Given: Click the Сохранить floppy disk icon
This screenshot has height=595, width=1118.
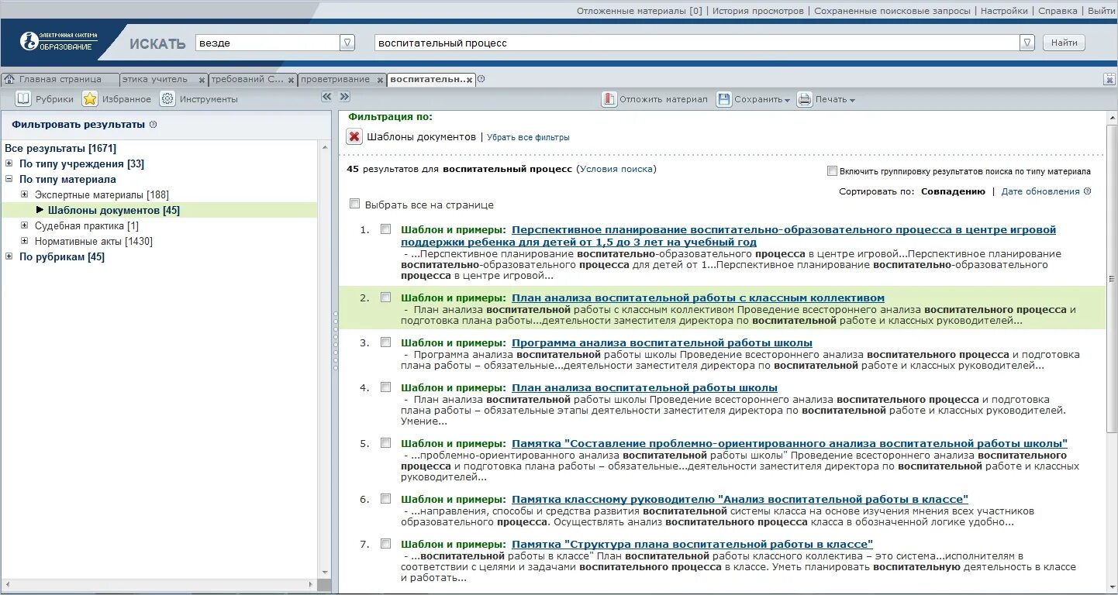Looking at the screenshot, I should pos(723,99).
